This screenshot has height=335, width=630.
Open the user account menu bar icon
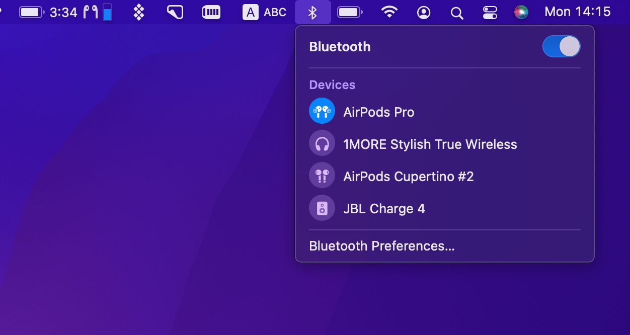tap(424, 13)
